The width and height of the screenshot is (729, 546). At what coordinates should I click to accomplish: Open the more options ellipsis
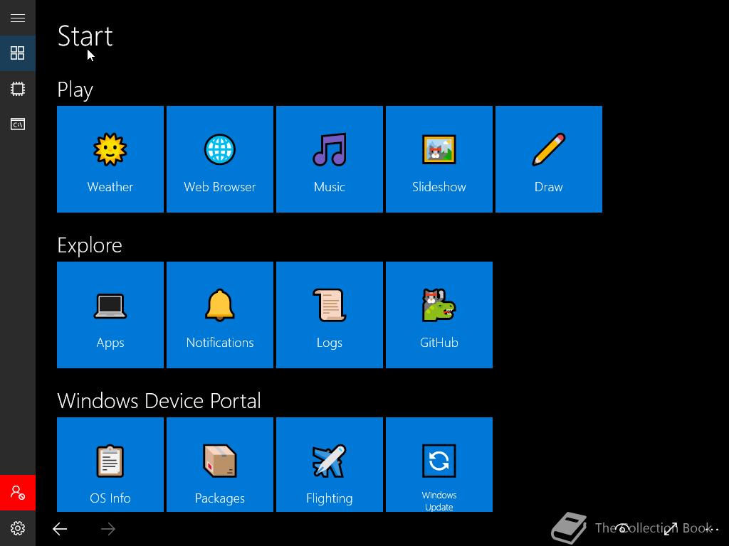(712, 529)
